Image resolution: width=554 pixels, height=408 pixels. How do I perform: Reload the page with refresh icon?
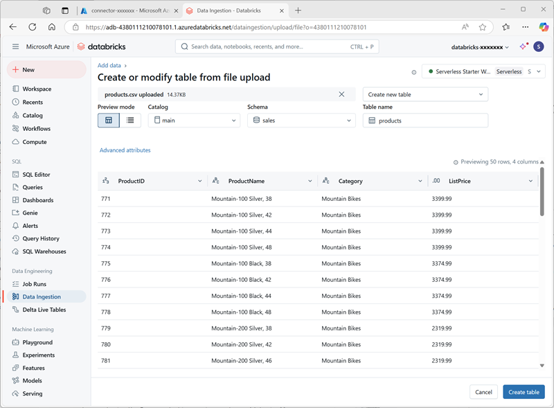[33, 27]
